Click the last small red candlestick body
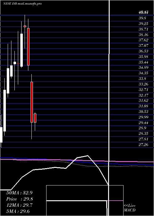The width and height of the screenshot is (154, 216). pyautogui.click(x=35, y=118)
